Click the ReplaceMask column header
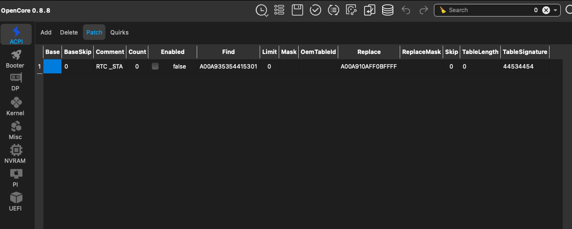This screenshot has width=572, height=229. (421, 52)
